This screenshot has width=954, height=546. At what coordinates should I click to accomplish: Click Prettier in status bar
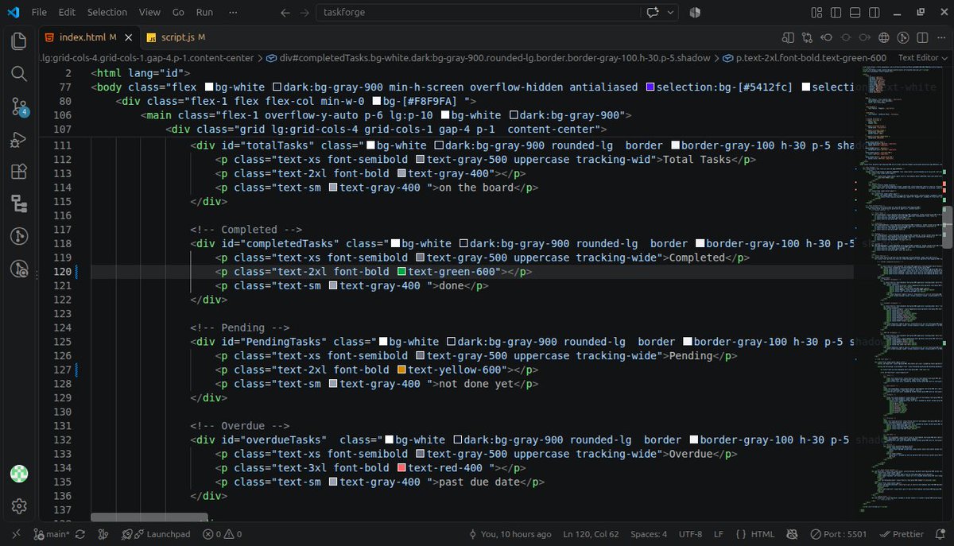tap(902, 534)
